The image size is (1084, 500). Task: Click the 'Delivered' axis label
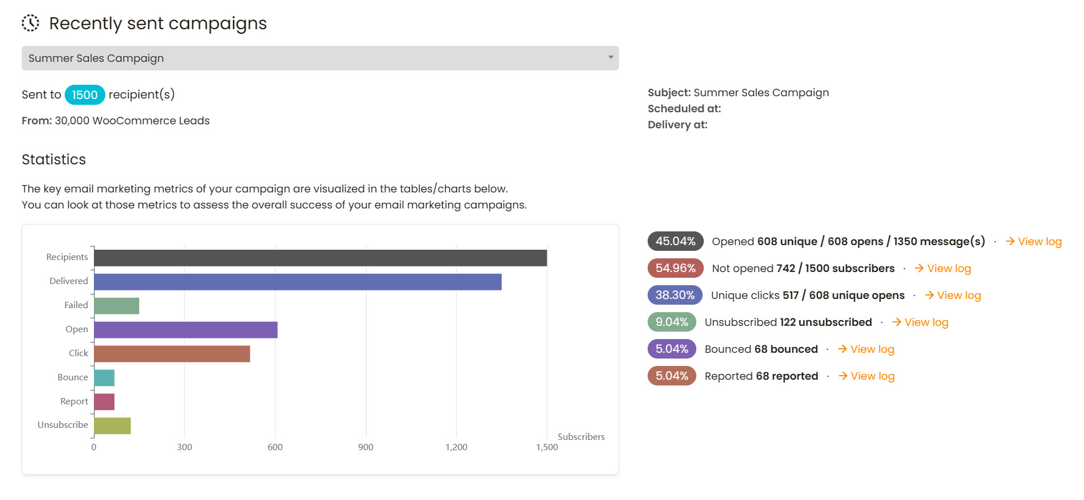click(x=69, y=281)
